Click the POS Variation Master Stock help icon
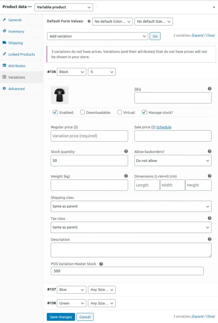 click(x=101, y=264)
